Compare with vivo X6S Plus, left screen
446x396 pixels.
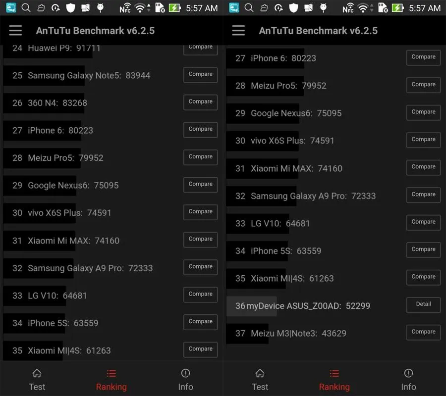pos(201,212)
